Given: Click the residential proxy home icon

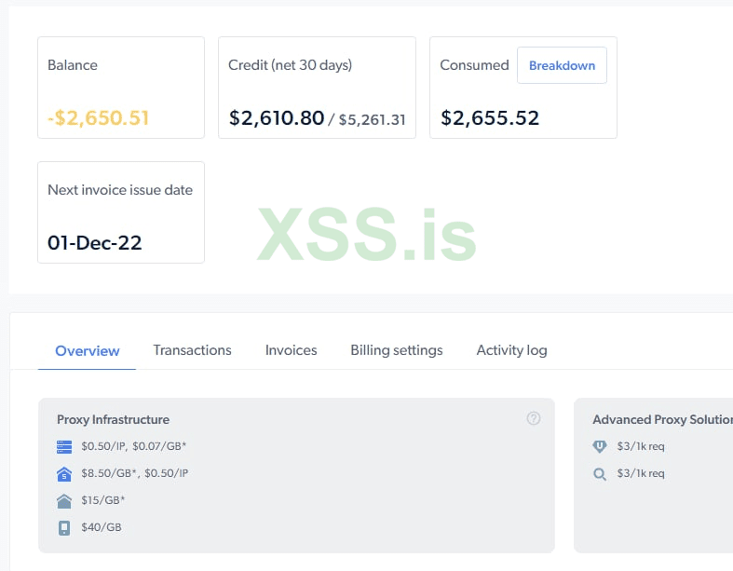Looking at the screenshot, I should (64, 500).
